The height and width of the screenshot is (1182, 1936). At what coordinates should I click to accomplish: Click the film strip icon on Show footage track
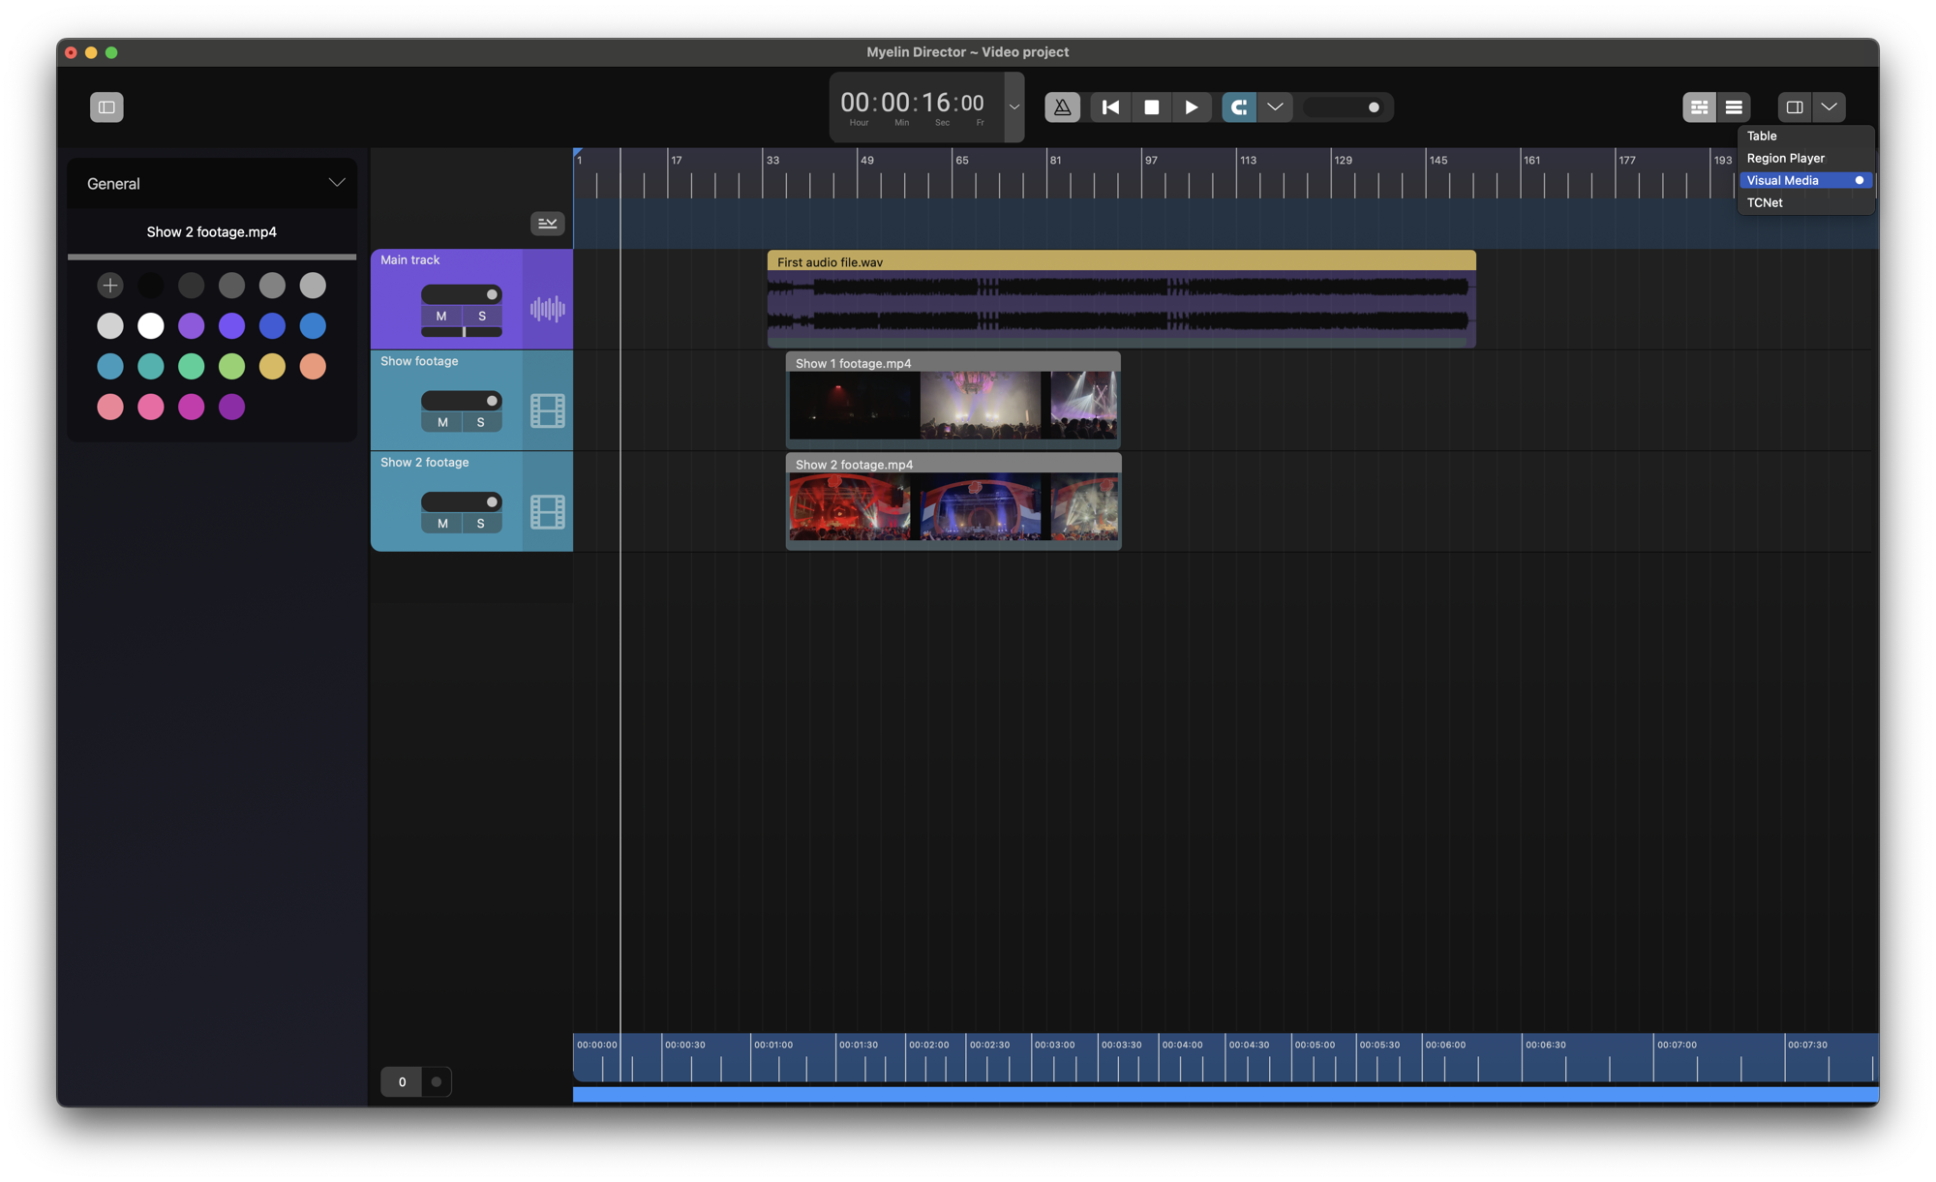(x=547, y=410)
